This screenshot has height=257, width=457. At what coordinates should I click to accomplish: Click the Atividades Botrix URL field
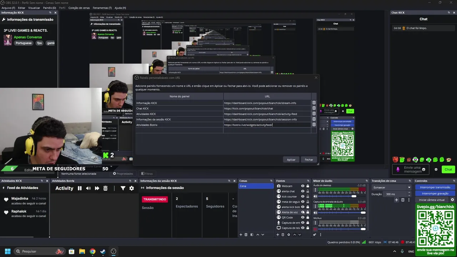pos(267,125)
